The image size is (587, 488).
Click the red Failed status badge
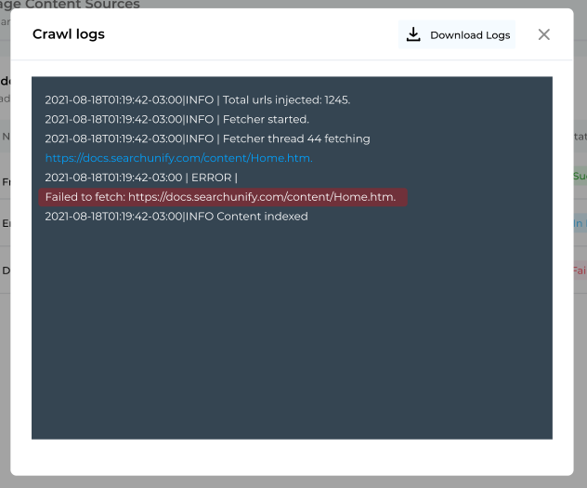580,270
